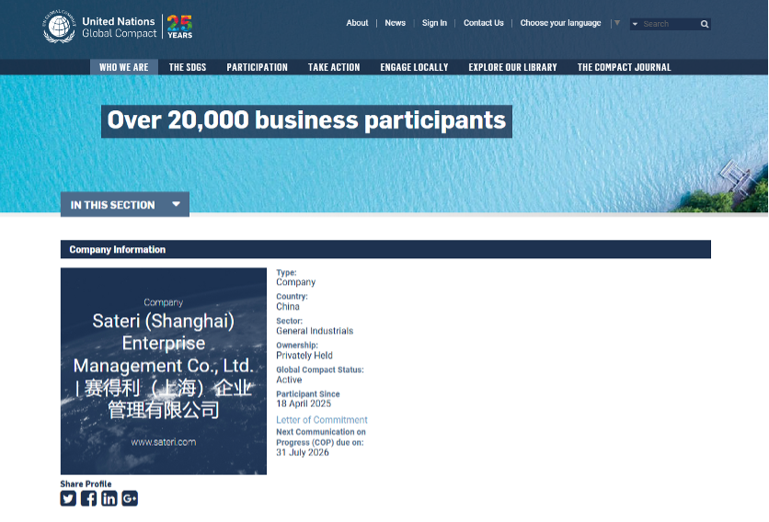Viewport: 769px width, 522px height.
Task: Select the 'China' country value
Action: (287, 306)
